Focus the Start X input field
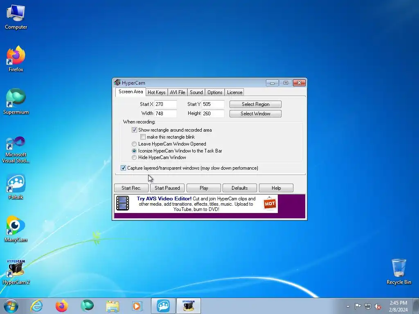The width and height of the screenshot is (419, 314). click(x=165, y=104)
